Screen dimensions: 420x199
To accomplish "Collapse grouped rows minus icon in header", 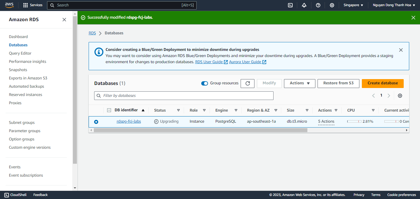I will click(109, 110).
